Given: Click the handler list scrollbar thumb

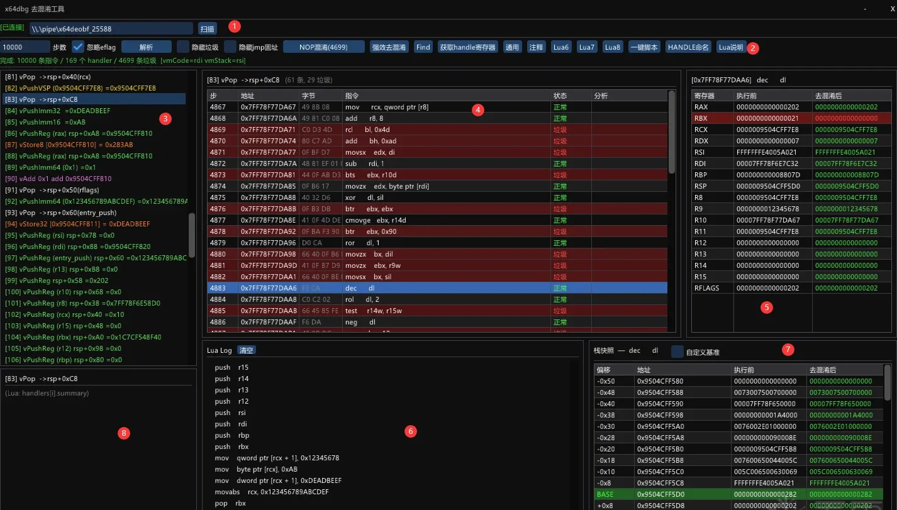Looking at the screenshot, I should tap(192, 235).
